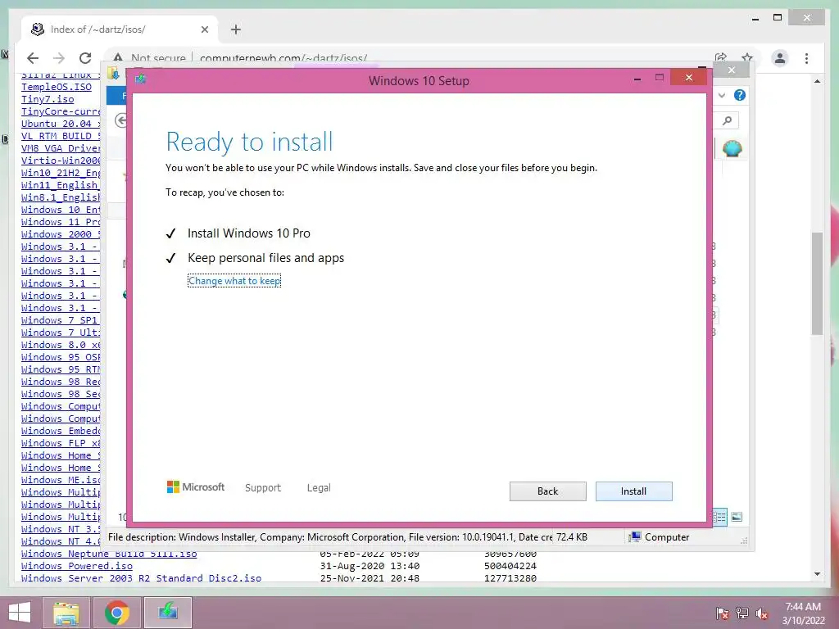
Task: Click the share page icon in Chrome
Action: [x=721, y=58]
